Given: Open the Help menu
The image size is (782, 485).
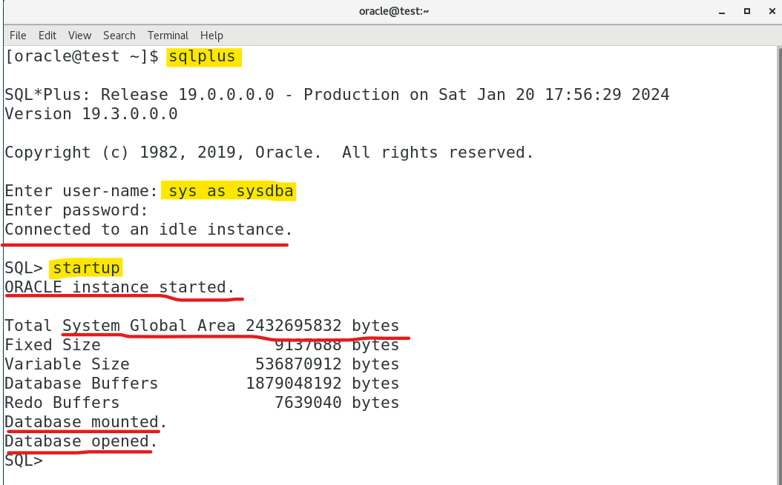Looking at the screenshot, I should point(211,36).
